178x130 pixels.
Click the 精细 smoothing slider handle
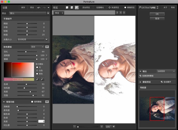point(27,24)
